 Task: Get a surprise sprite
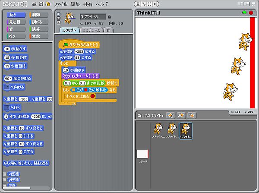click(x=192, y=115)
